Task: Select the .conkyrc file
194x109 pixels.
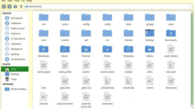Action: [129, 65]
